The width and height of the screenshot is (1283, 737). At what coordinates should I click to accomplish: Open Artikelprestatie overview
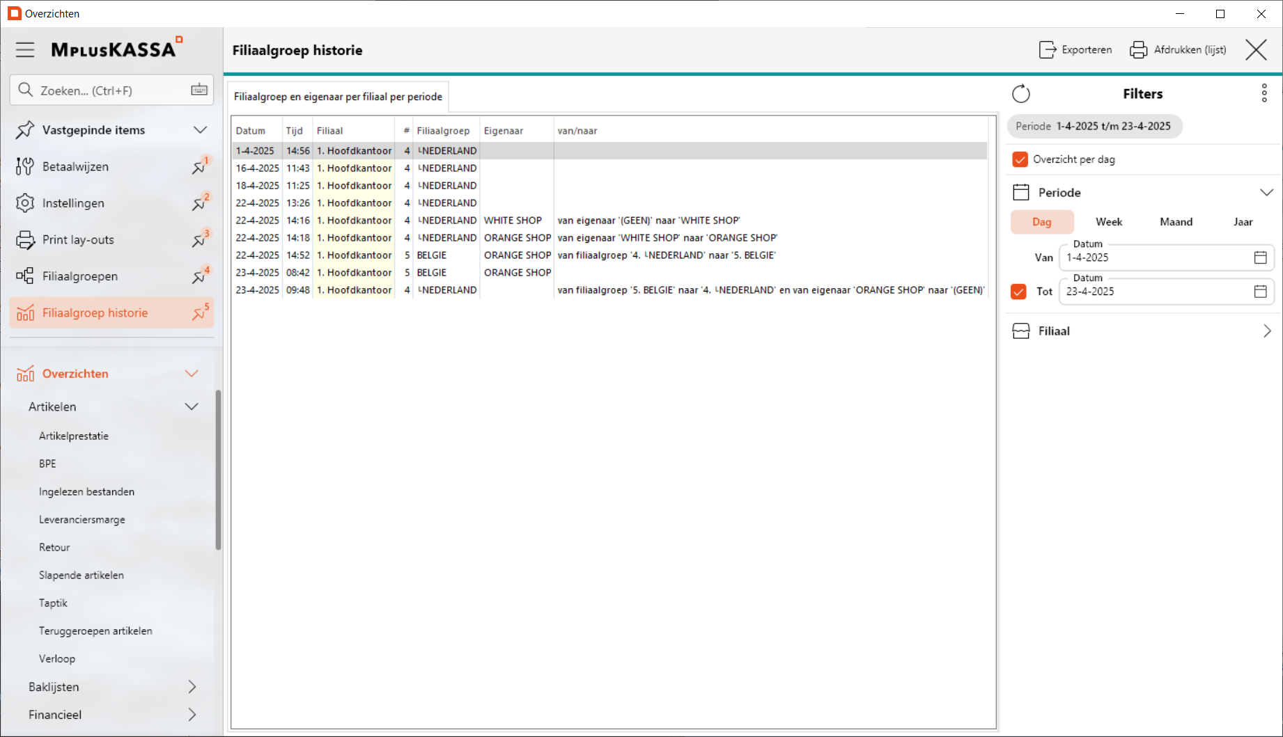point(74,436)
